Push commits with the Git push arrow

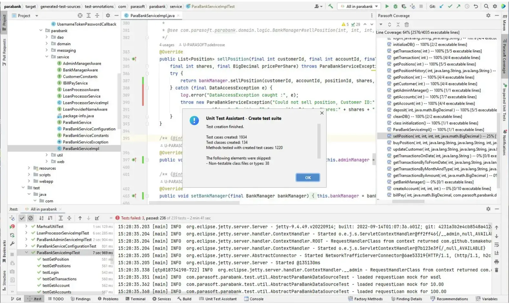458,6
